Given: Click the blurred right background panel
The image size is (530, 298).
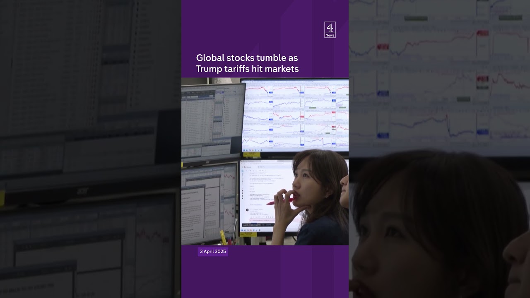Looking at the screenshot, I should coord(439,149).
